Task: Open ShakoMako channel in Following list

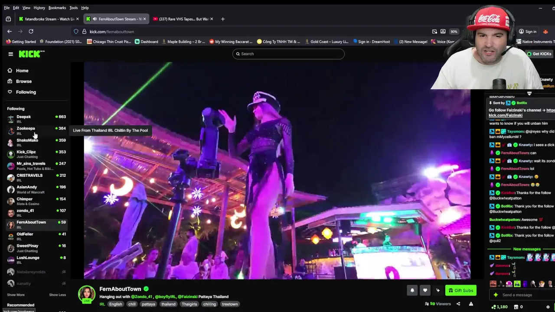Action: click(36, 142)
